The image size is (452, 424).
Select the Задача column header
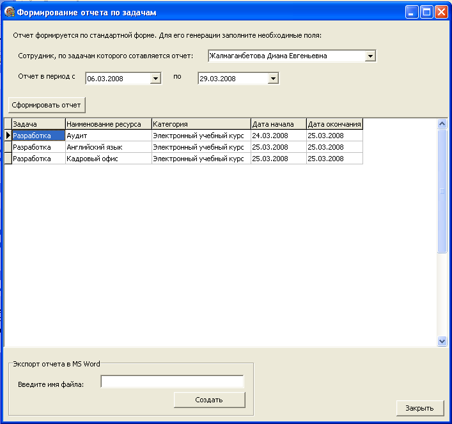38,124
